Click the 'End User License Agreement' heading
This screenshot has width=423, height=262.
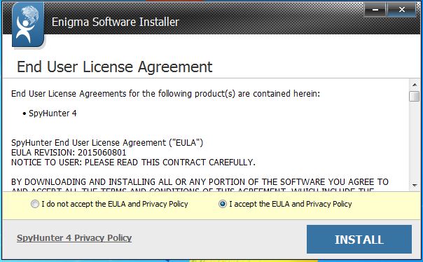(x=115, y=67)
